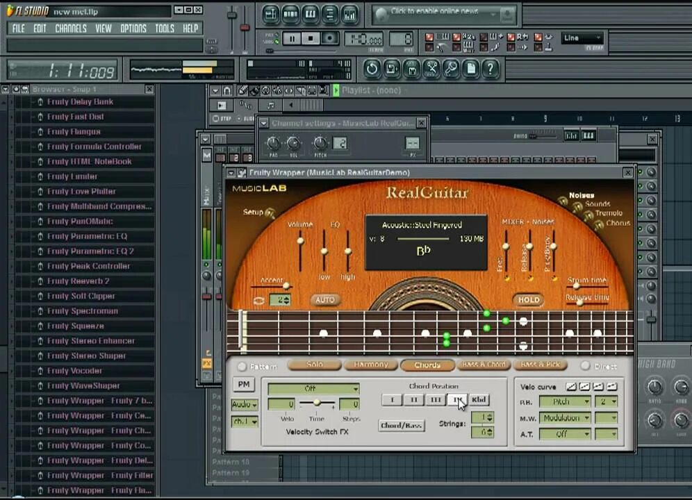Click the Noises knob in RealGuitar
Image resolution: width=692 pixels, height=500 pixels.
pyautogui.click(x=562, y=201)
